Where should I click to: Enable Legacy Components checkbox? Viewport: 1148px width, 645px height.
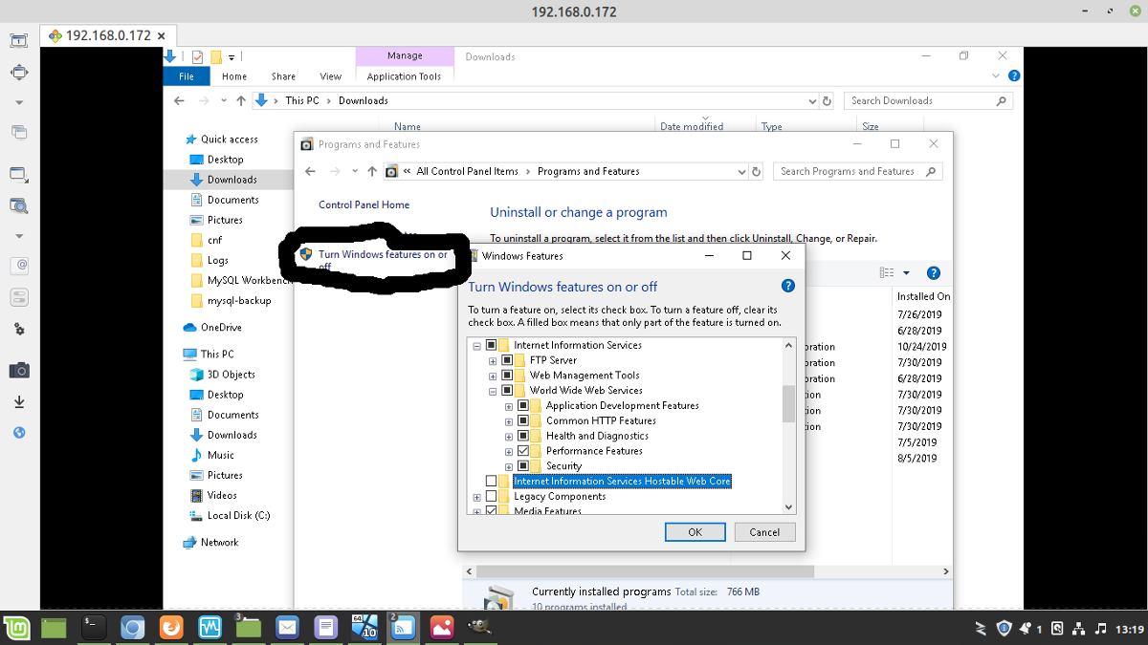pos(492,496)
